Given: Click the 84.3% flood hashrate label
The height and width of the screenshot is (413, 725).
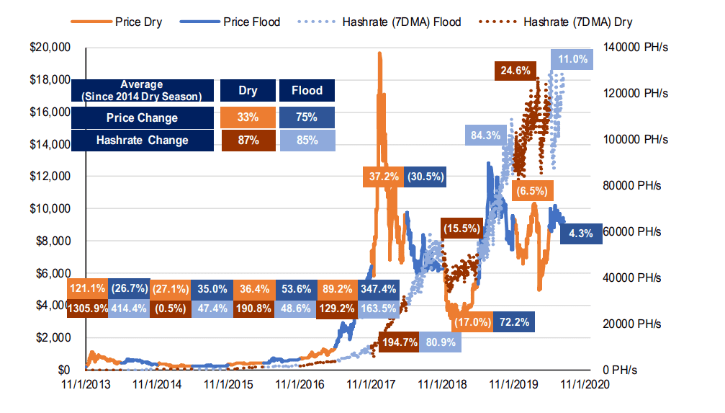Looking at the screenshot, I should point(485,136).
